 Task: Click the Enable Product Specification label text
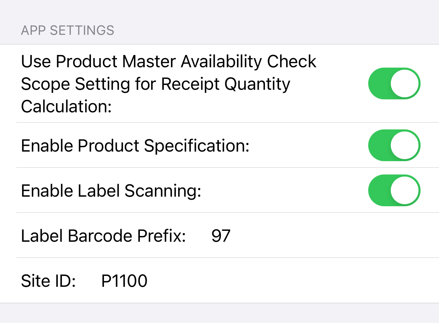(x=135, y=145)
